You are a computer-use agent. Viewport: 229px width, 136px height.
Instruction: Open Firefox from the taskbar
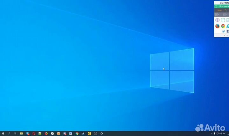[x=46, y=133]
